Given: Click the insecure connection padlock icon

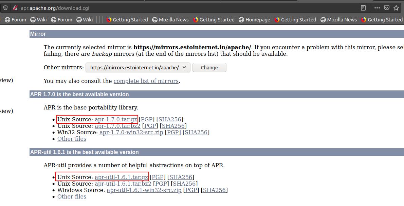Looking at the screenshot, I should click(x=15, y=8).
